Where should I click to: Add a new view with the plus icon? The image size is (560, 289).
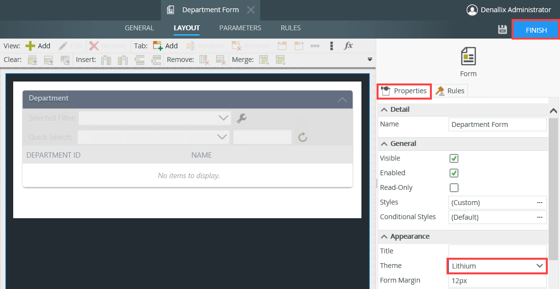point(31,46)
